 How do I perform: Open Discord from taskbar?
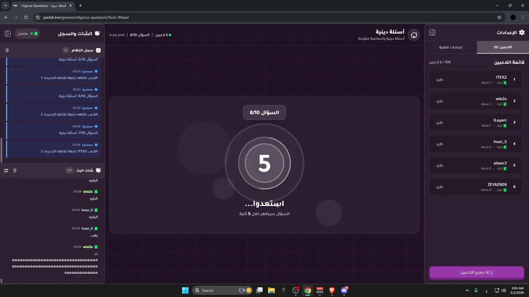point(344,290)
